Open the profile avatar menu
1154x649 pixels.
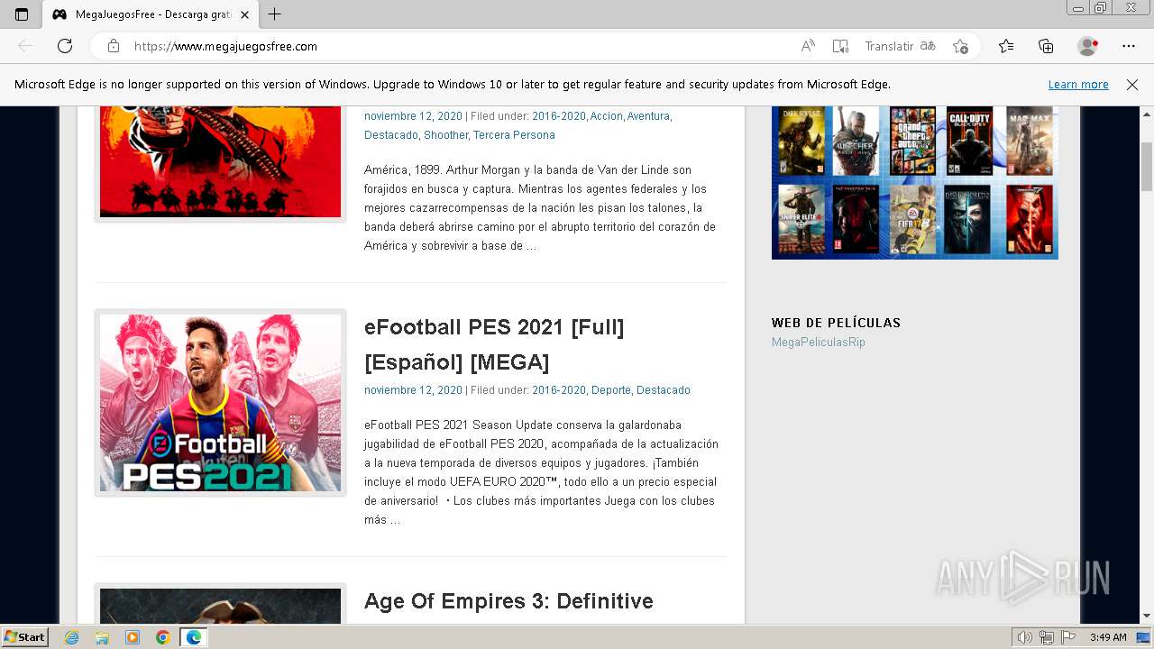pyautogui.click(x=1087, y=46)
